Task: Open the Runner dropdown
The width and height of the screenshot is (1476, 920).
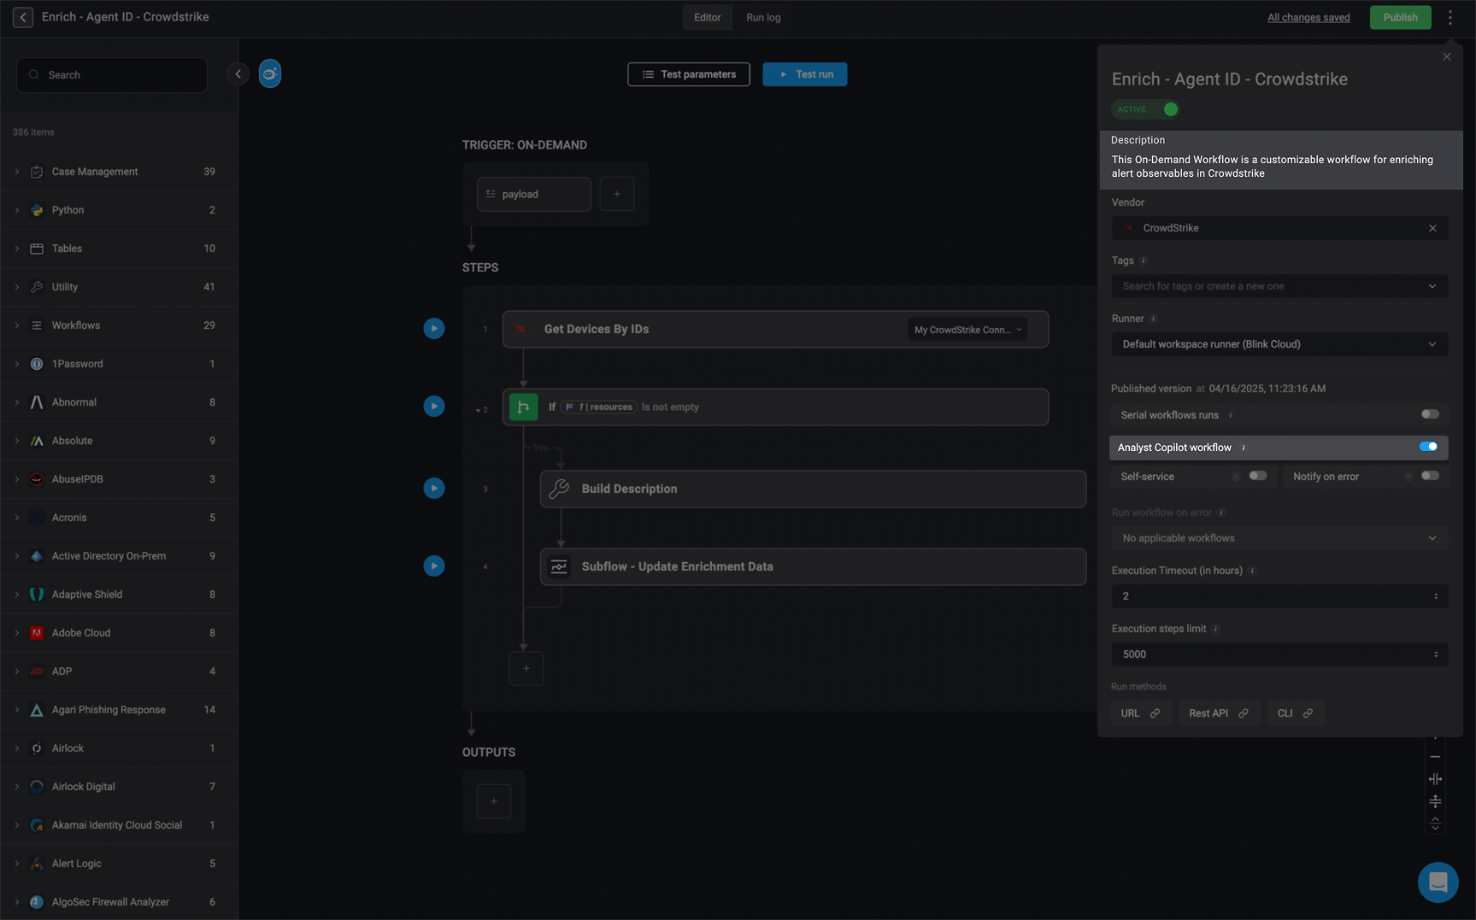Action: 1279,344
